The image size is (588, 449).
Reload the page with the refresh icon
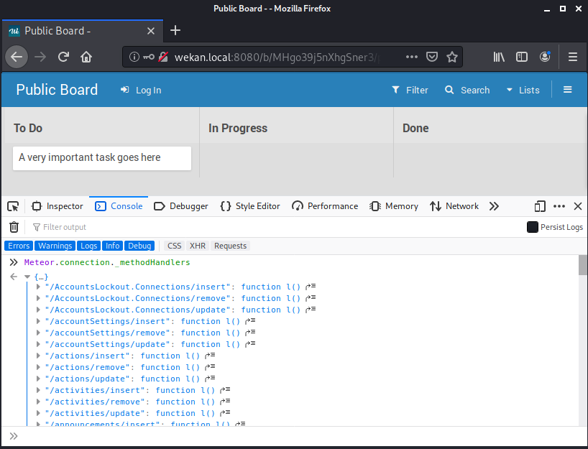63,56
